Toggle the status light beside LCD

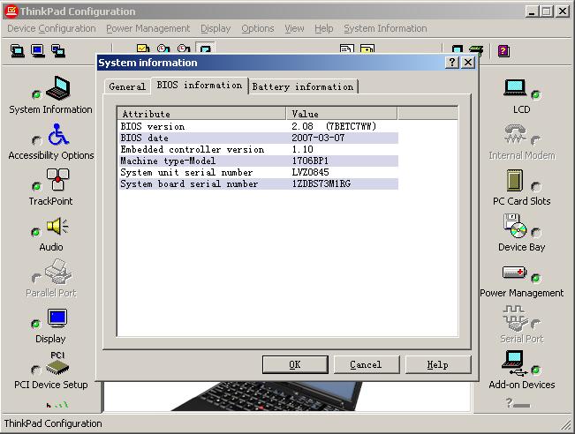pyautogui.click(x=535, y=95)
